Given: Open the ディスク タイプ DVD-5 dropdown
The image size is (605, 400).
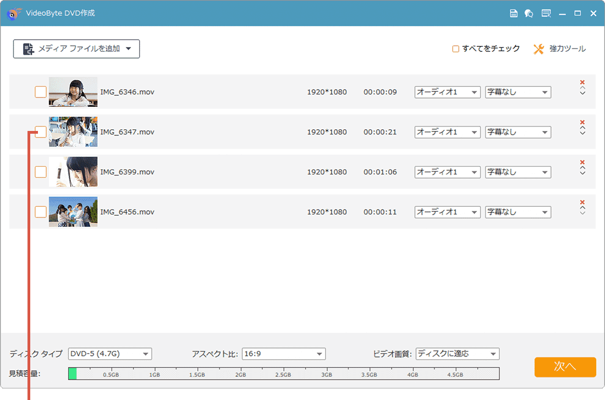Looking at the screenshot, I should pyautogui.click(x=110, y=354).
